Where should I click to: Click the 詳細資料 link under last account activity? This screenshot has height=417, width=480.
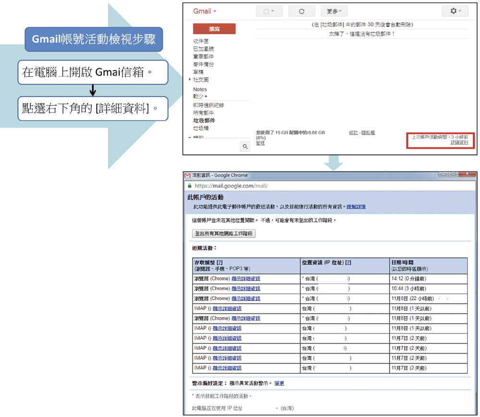point(459,143)
